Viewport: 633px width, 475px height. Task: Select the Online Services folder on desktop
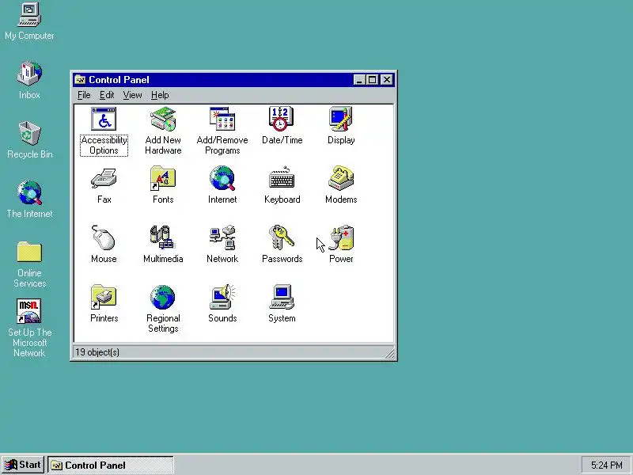pyautogui.click(x=29, y=252)
